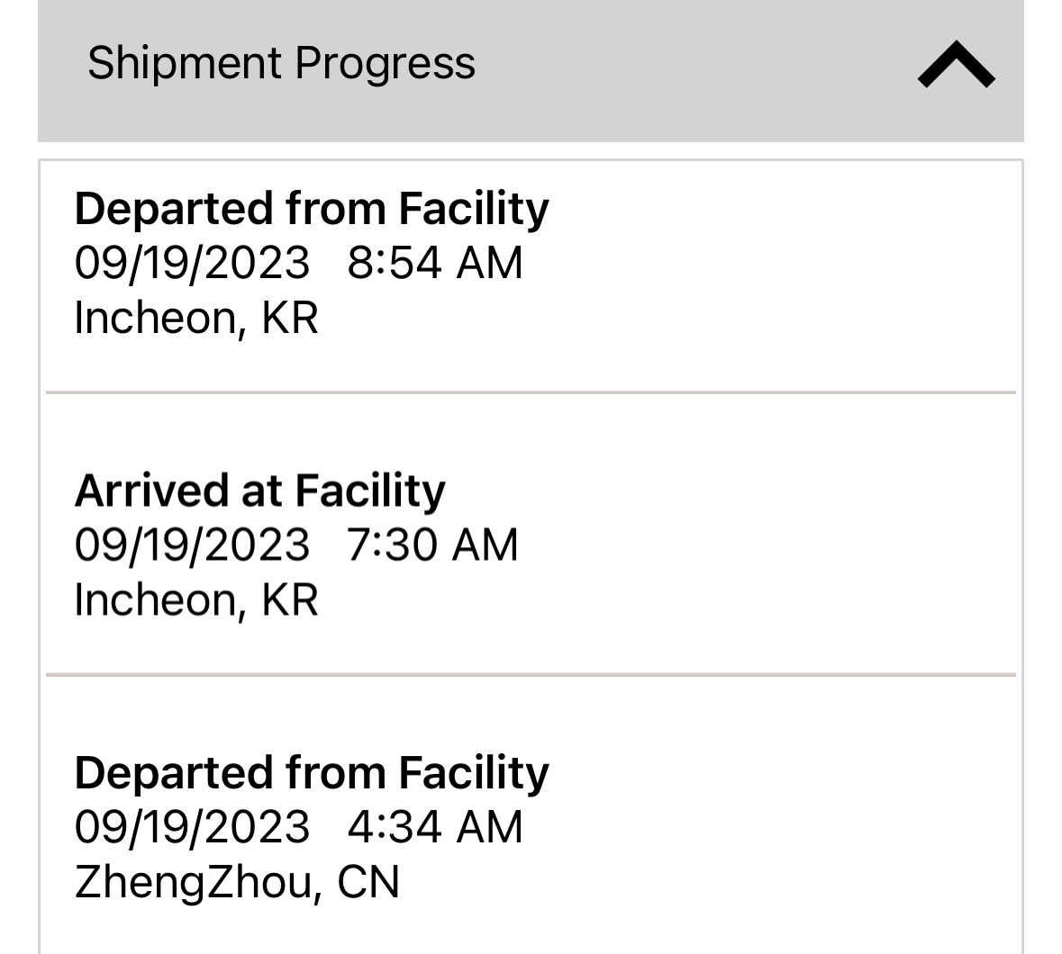Select the ZhengZhou Departed from Facility heading
This screenshot has height=954, width=1062.
point(311,773)
